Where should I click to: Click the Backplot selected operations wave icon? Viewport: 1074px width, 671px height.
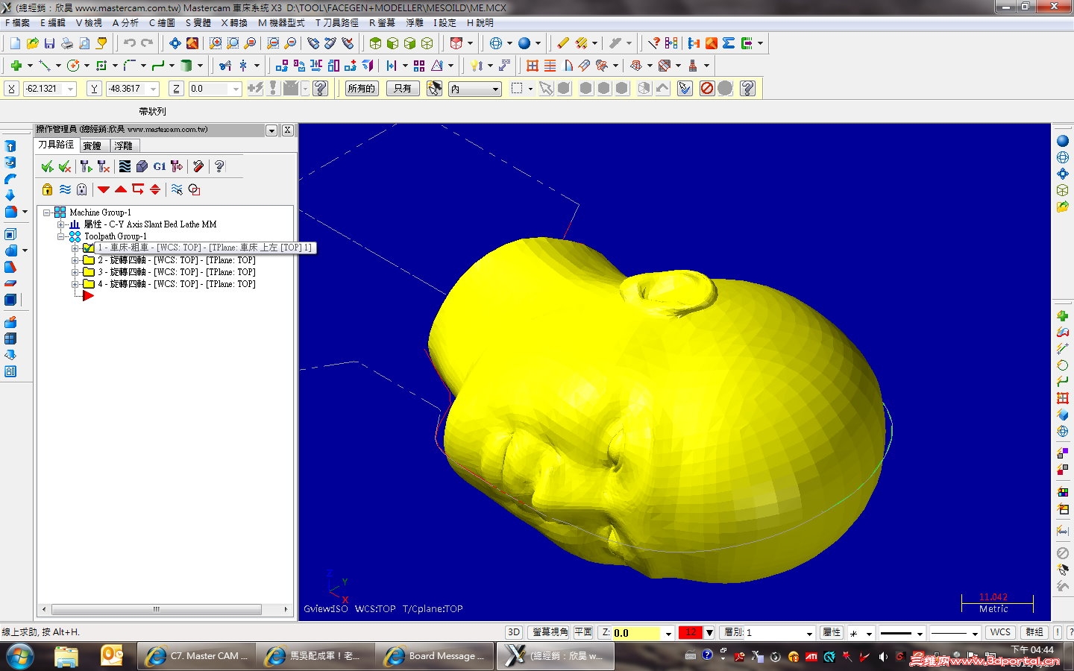pyautogui.click(x=125, y=166)
